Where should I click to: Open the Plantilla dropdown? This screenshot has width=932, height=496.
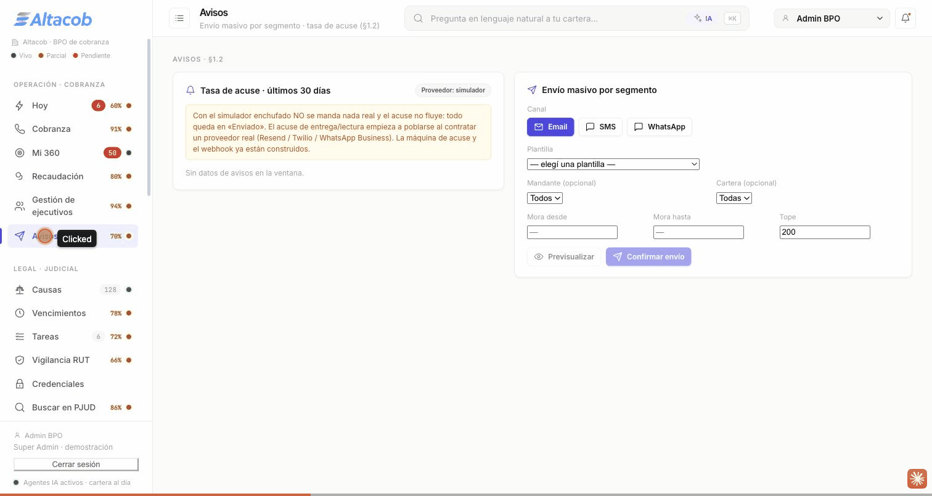coord(613,164)
